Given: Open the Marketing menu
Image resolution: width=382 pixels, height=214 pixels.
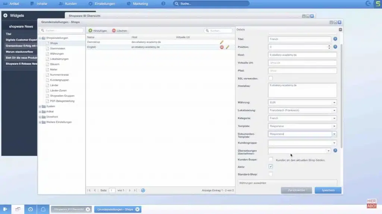Looking at the screenshot, I should pyautogui.click(x=138, y=4).
